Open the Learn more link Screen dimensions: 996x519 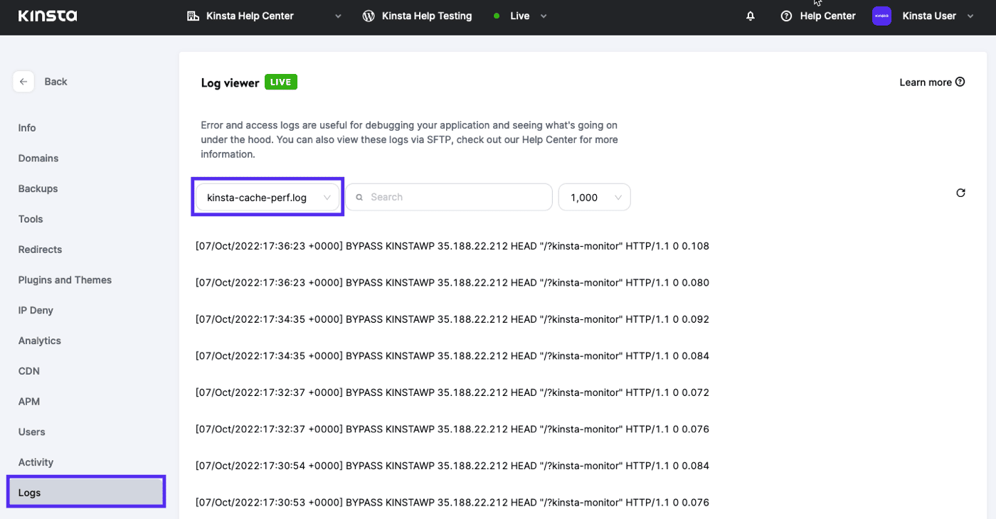coord(924,82)
